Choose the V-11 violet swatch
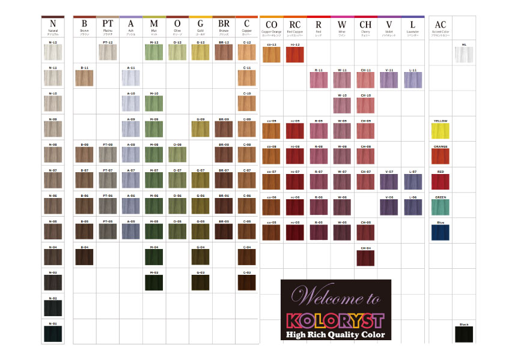The height and width of the screenshot is (357, 506). (389, 80)
